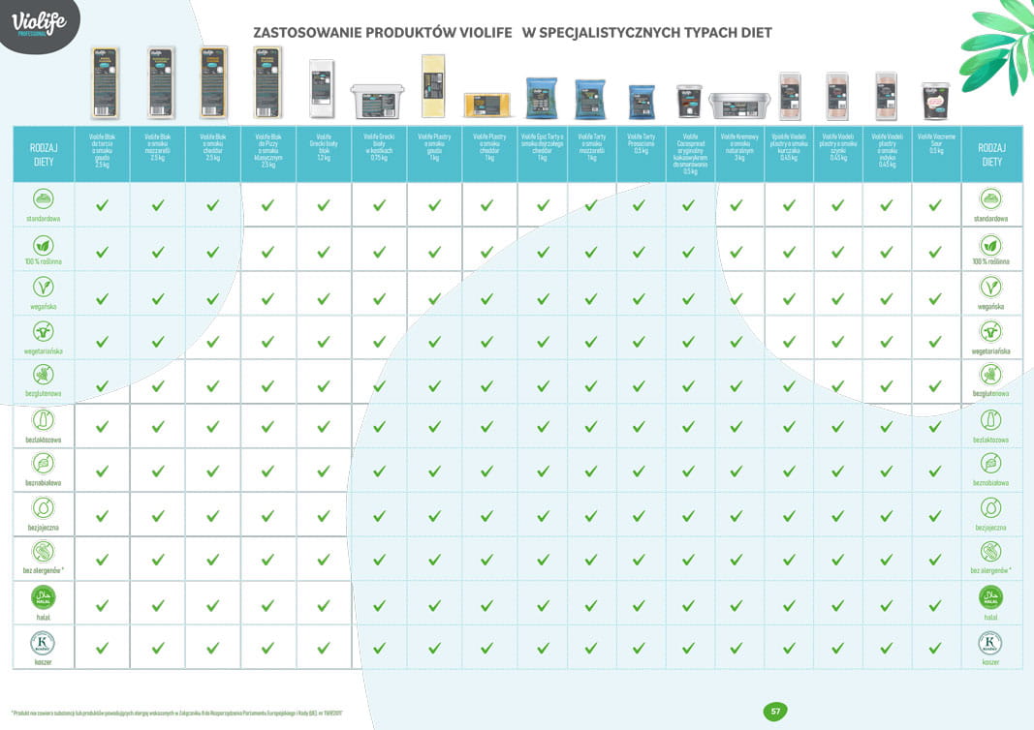Viewport: 1034px width, 730px height.
Task: Click the standardowa checkmark for Blok gouda
Action: (103, 205)
